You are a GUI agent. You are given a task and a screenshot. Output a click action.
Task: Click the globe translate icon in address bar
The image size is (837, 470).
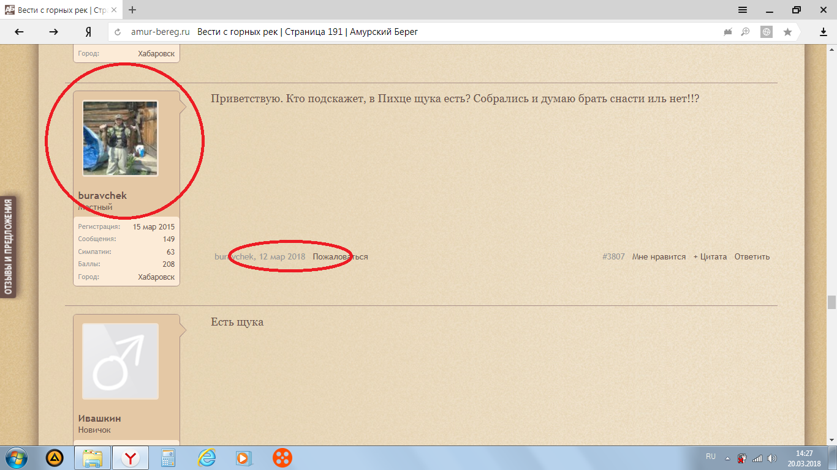(767, 32)
